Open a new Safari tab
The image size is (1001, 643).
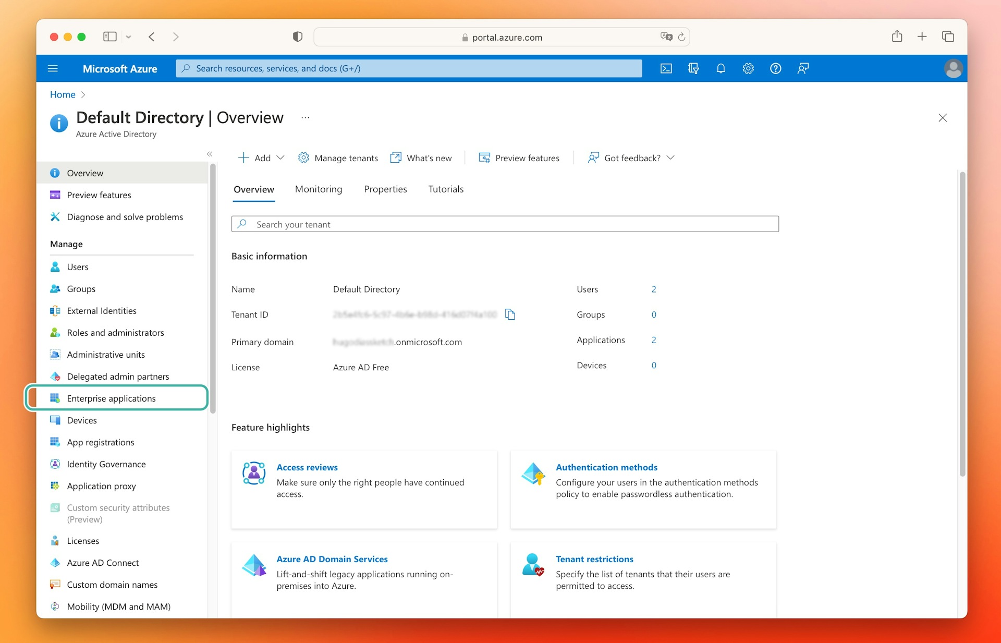click(x=922, y=37)
